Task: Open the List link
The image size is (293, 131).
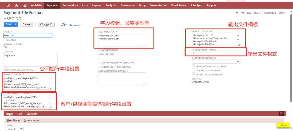Action: pos(249,13)
